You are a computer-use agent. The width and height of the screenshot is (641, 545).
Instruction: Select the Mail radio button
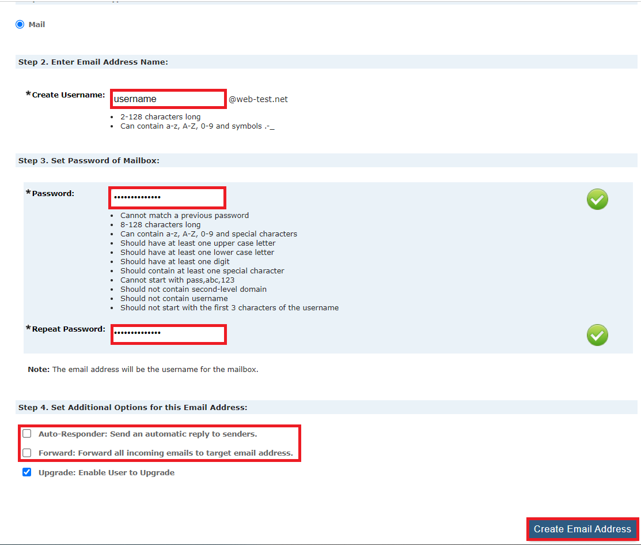[20, 24]
